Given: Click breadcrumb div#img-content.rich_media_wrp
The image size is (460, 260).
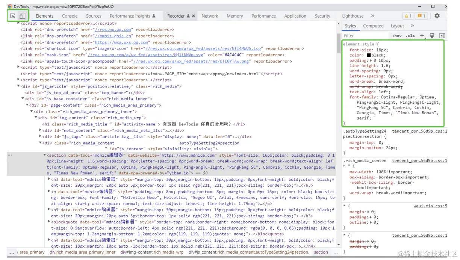Looking at the screenshot, I should point(152,252).
